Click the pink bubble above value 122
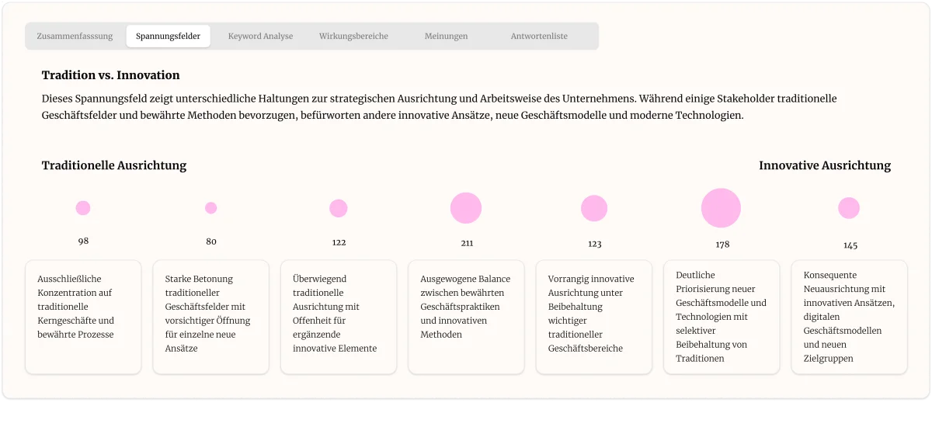 (339, 208)
